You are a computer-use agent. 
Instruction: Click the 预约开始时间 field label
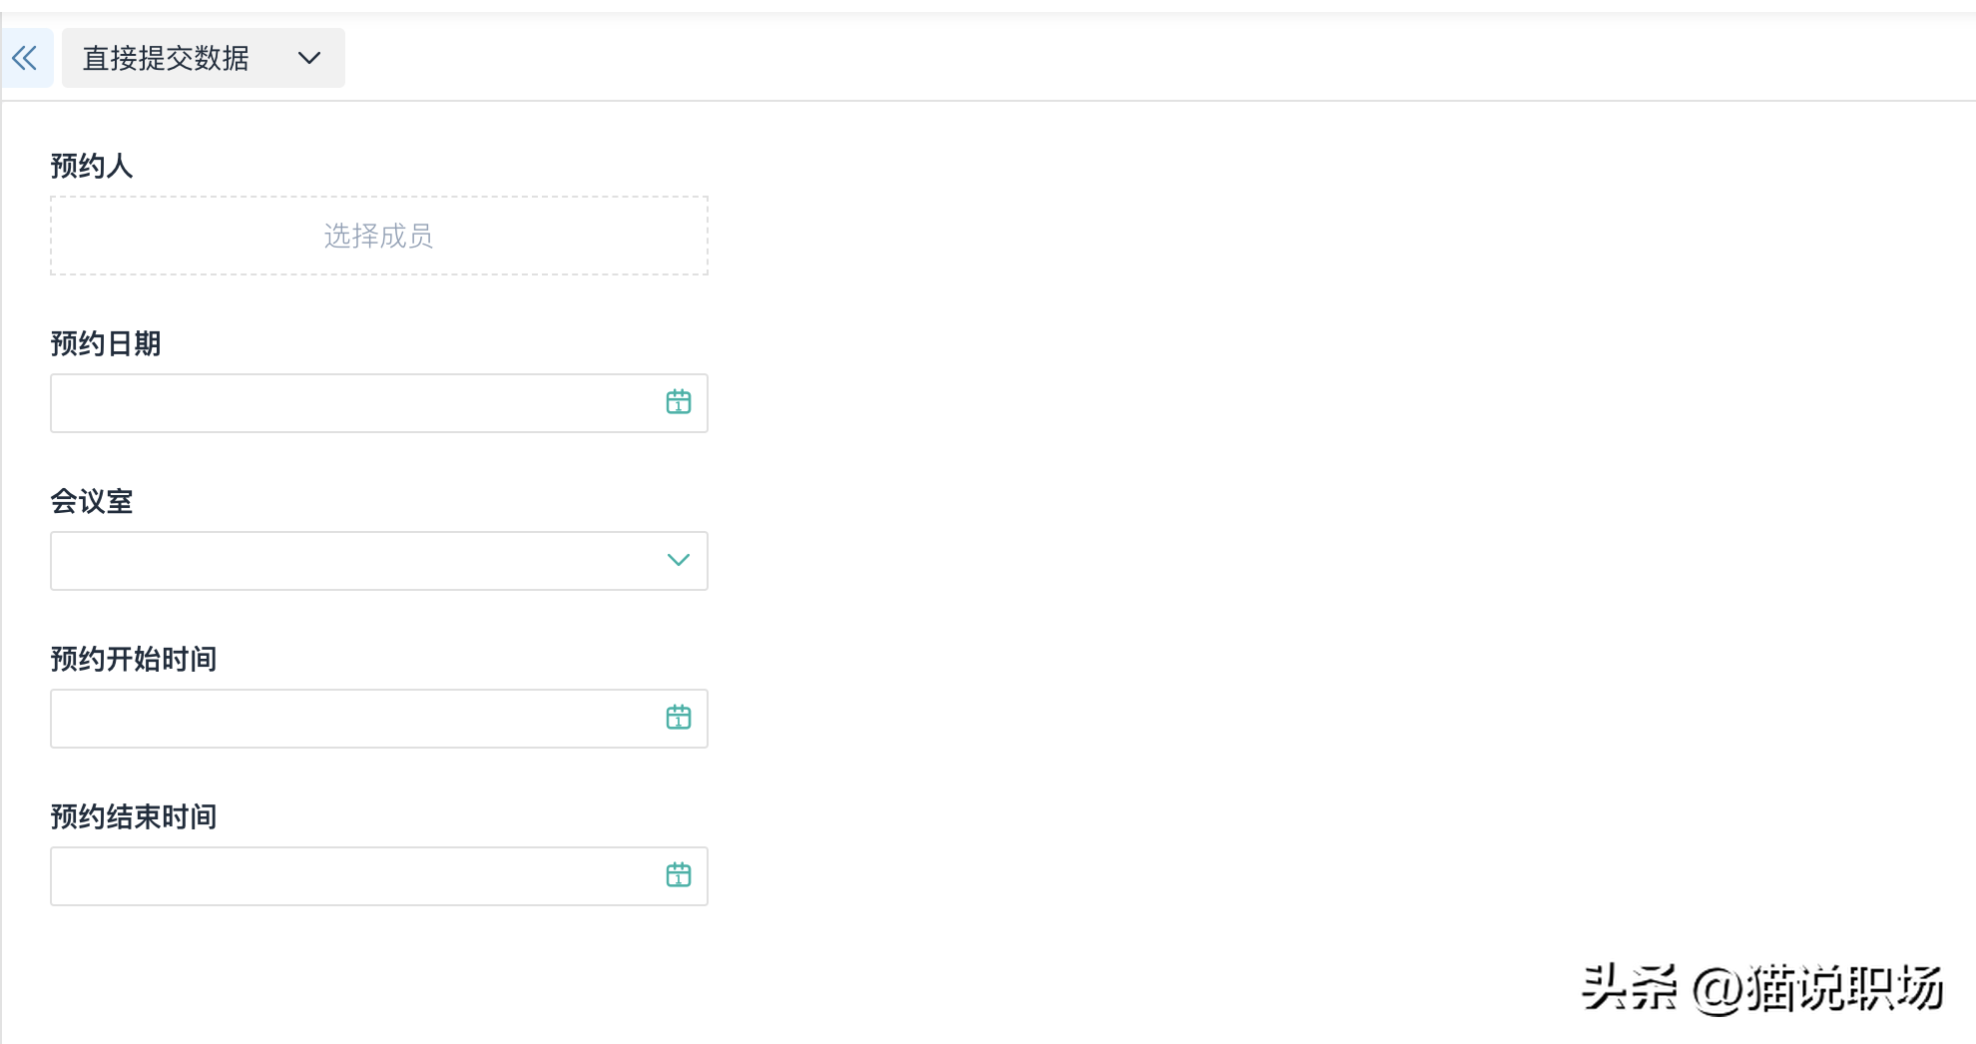[x=134, y=659]
